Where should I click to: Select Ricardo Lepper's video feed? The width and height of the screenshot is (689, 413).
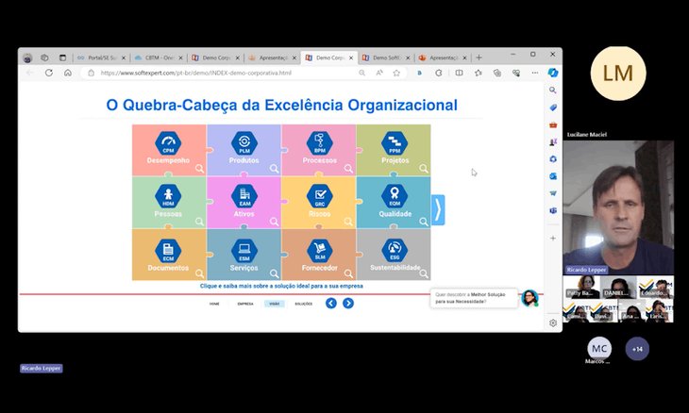point(618,207)
